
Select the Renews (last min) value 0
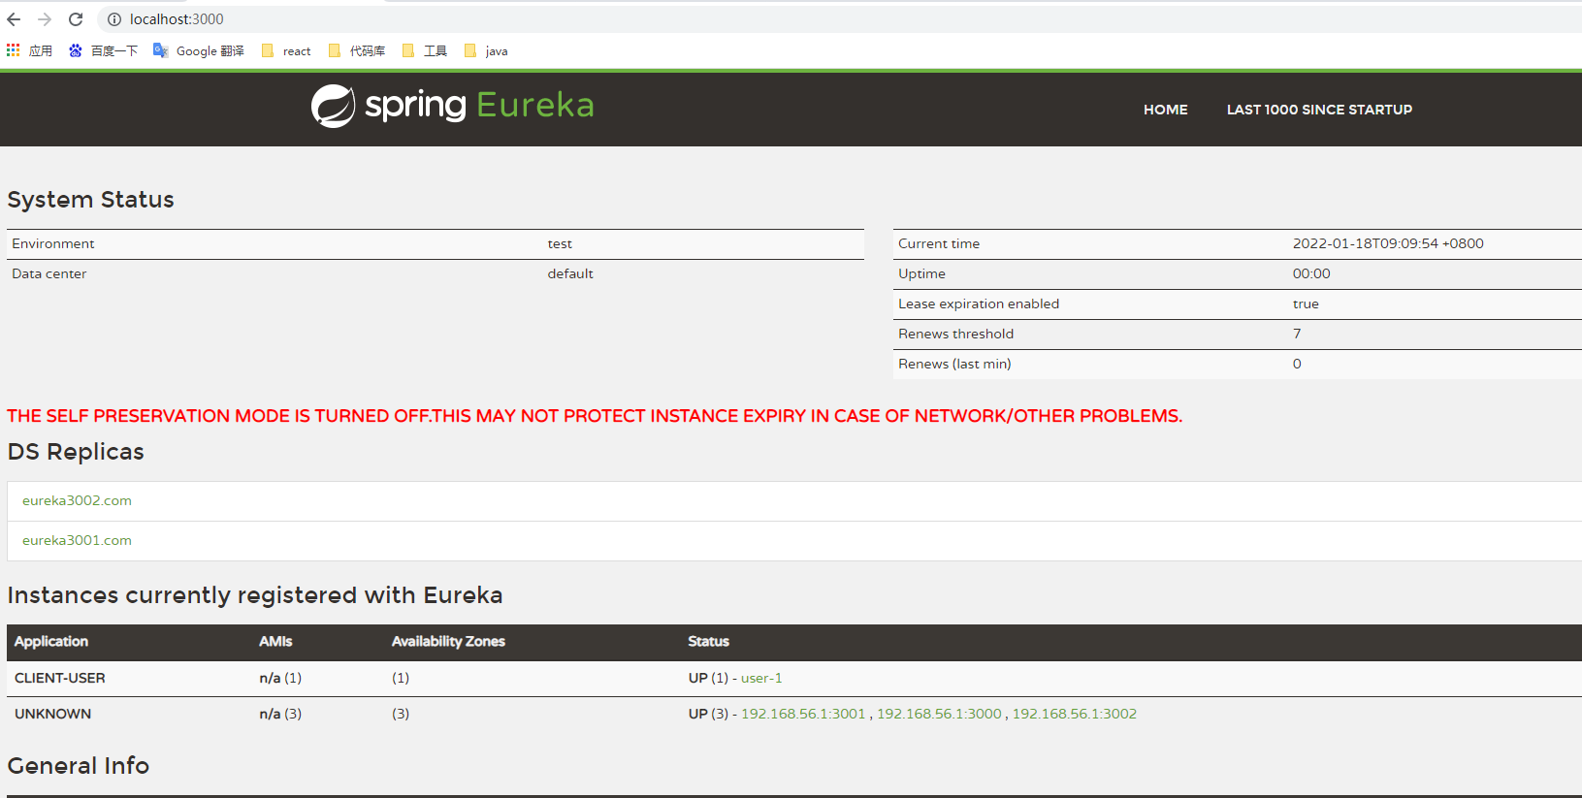[x=1297, y=364]
